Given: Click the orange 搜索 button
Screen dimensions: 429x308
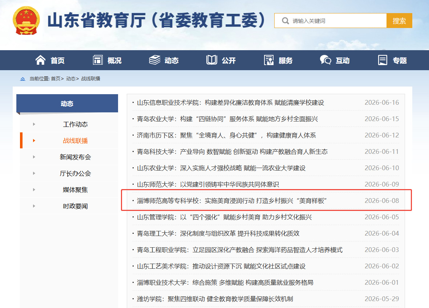Looking at the screenshot, I should [x=399, y=21].
